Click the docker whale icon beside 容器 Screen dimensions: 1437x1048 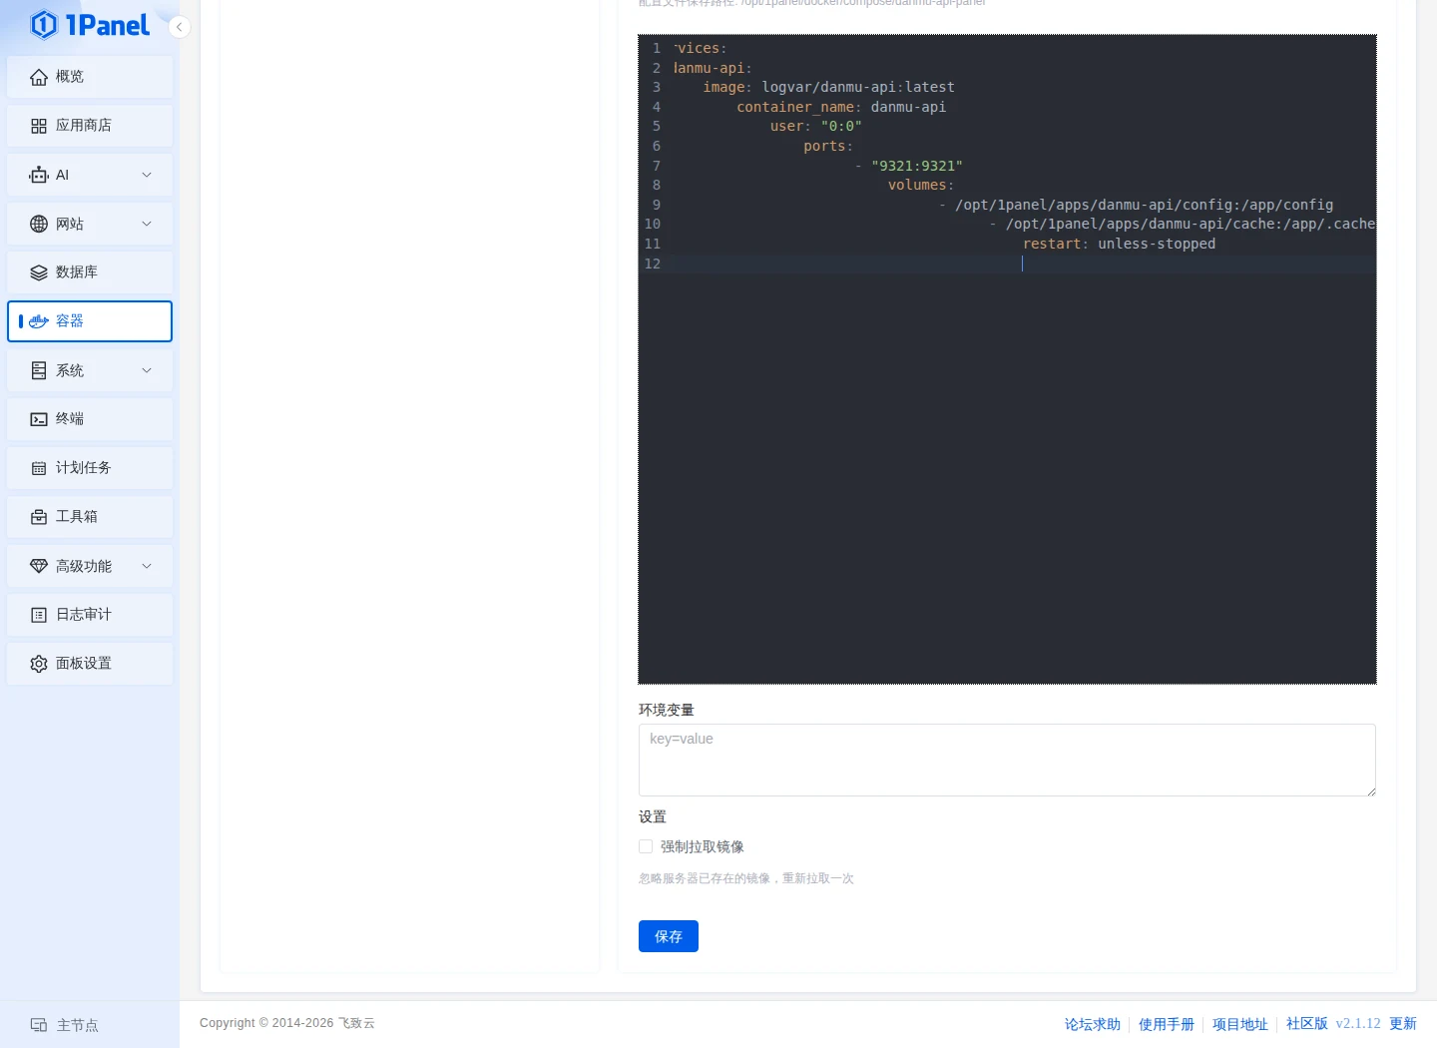click(x=39, y=321)
